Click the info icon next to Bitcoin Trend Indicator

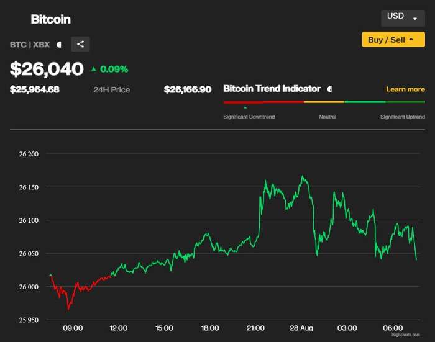click(x=329, y=89)
